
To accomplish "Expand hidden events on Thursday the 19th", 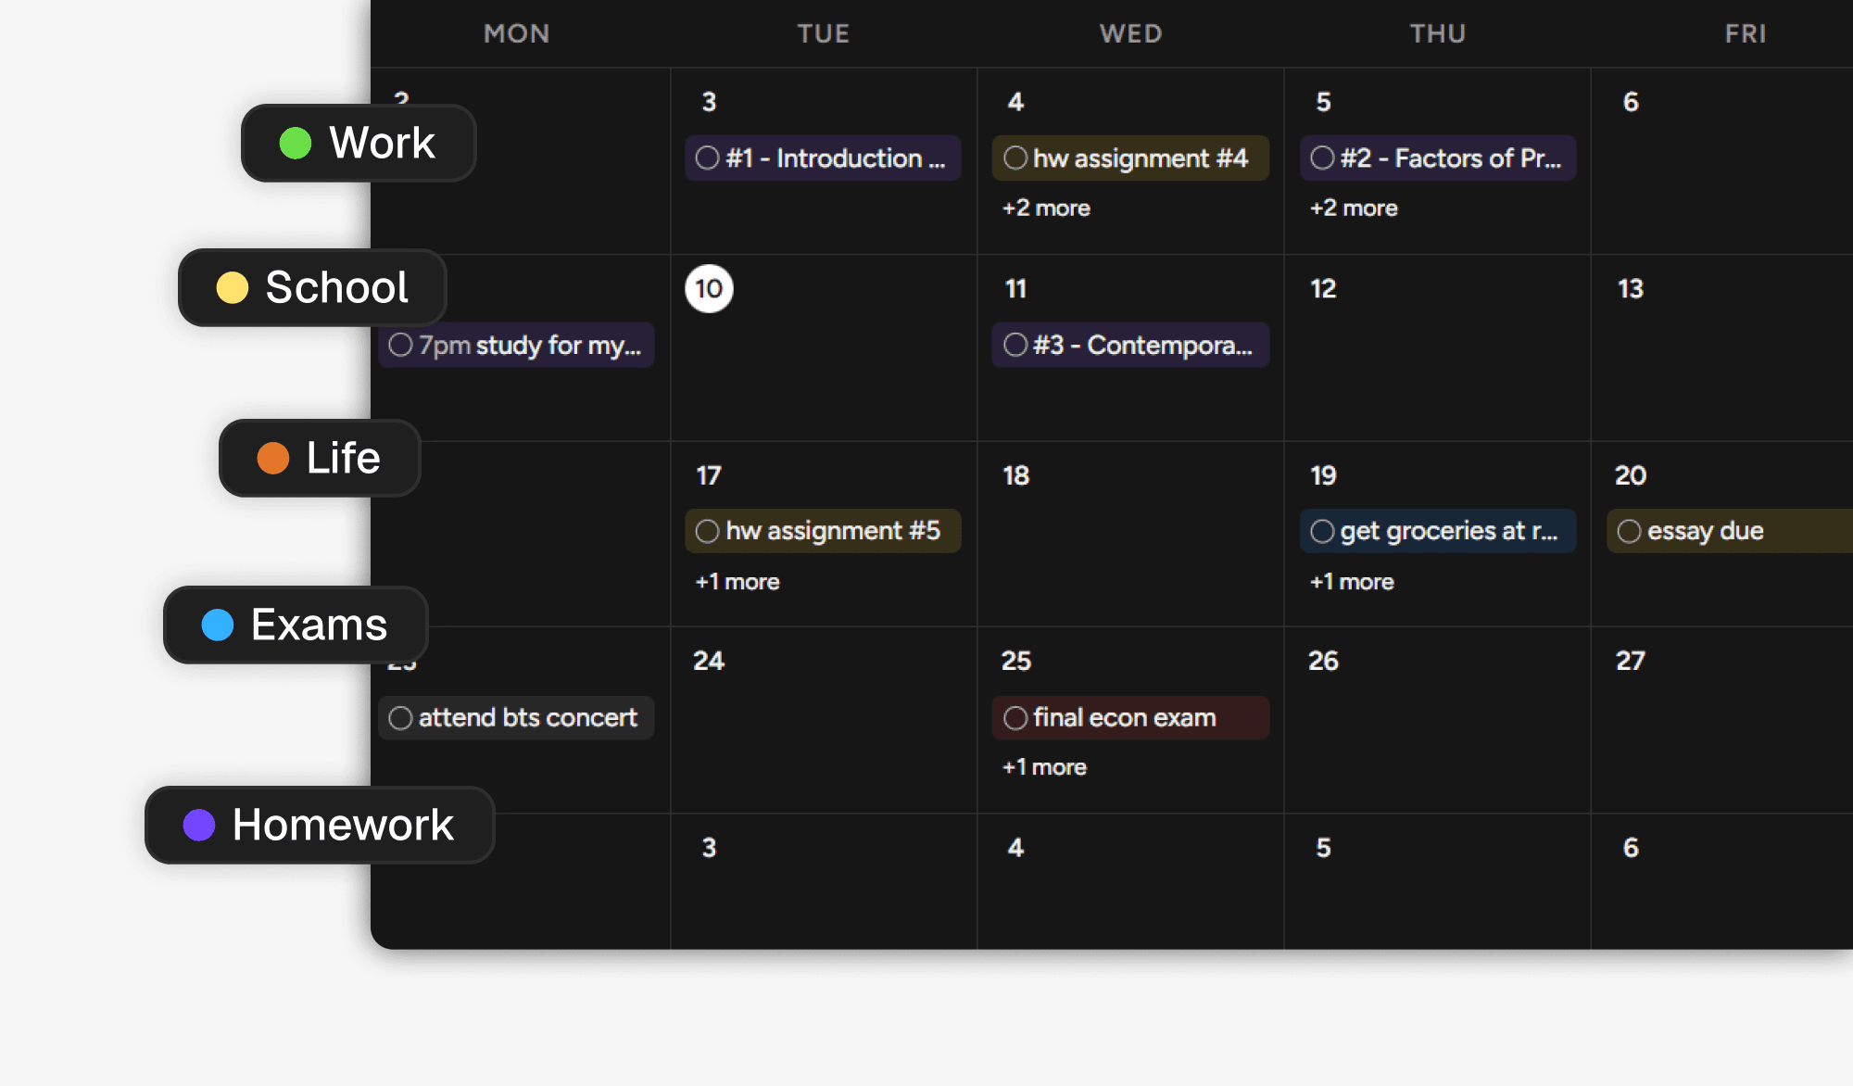I will (x=1351, y=581).
